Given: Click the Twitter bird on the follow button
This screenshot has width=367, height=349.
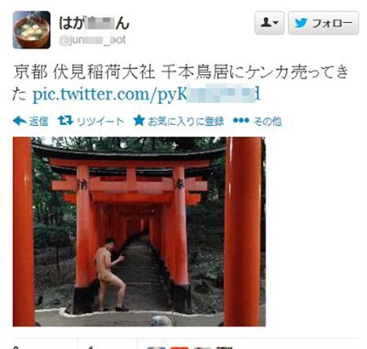Looking at the screenshot, I should coord(301,23).
